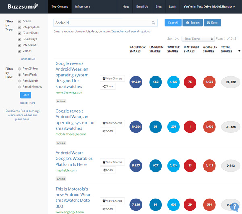Click LinkedIn shares bubble 927
This screenshot has height=214, width=242.
[x=156, y=166]
